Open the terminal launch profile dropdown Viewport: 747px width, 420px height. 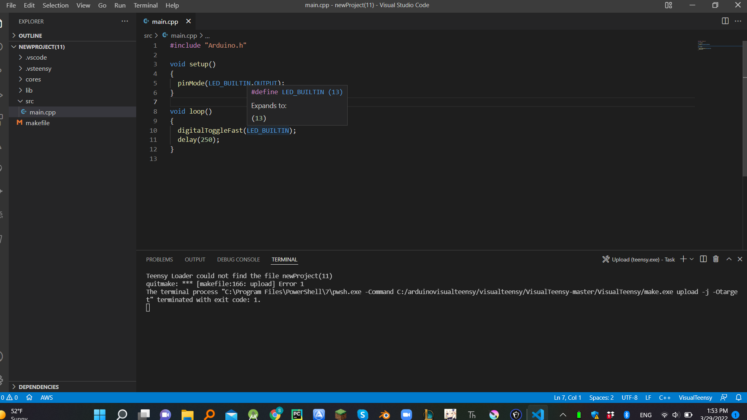692,259
